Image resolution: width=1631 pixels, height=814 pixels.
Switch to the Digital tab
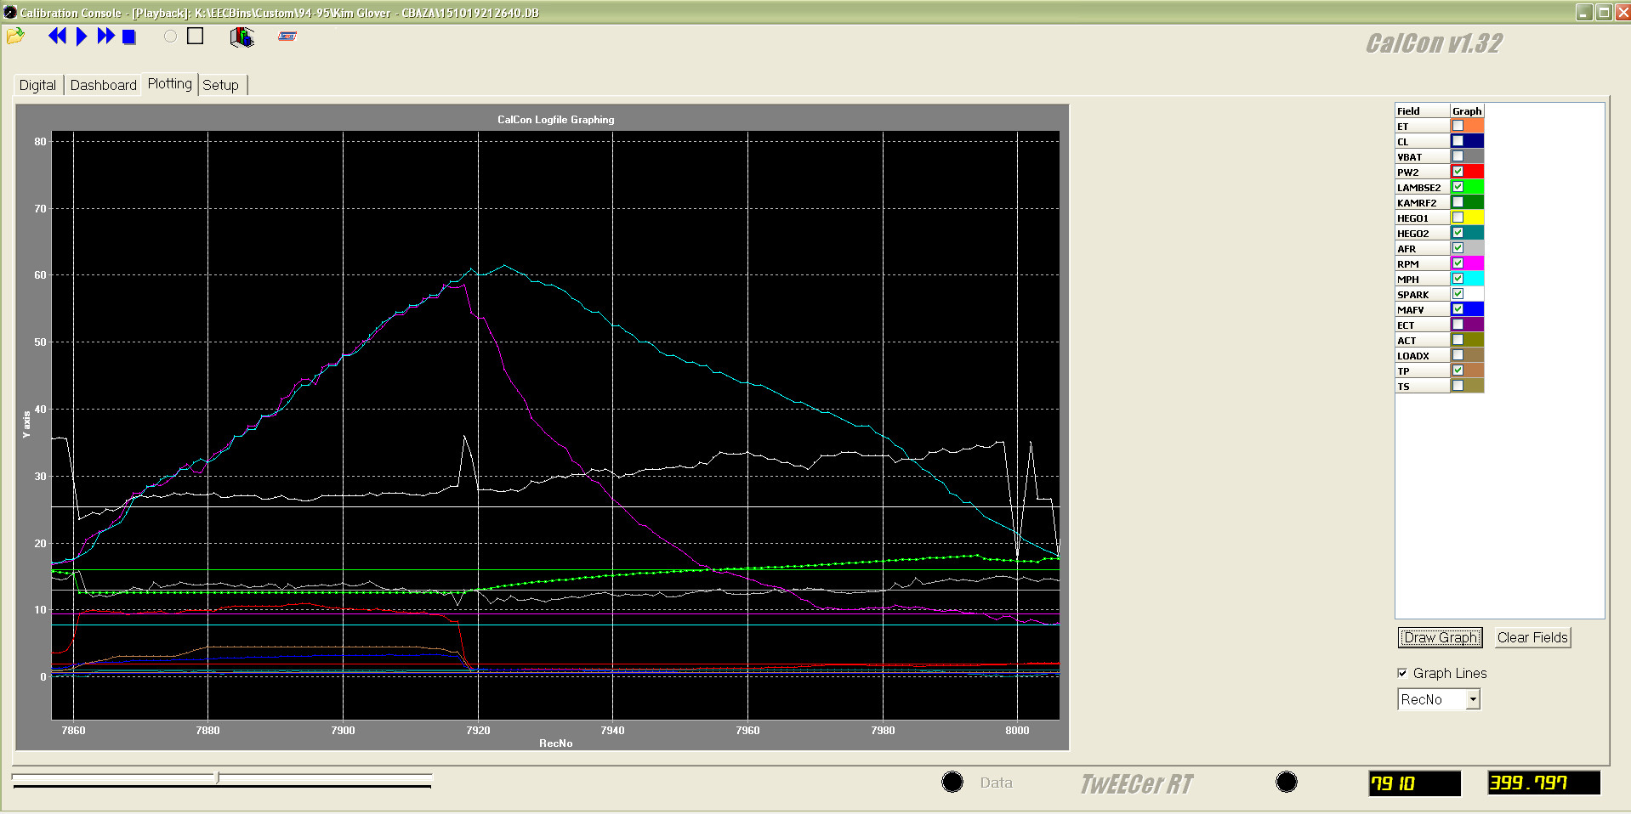(x=37, y=85)
